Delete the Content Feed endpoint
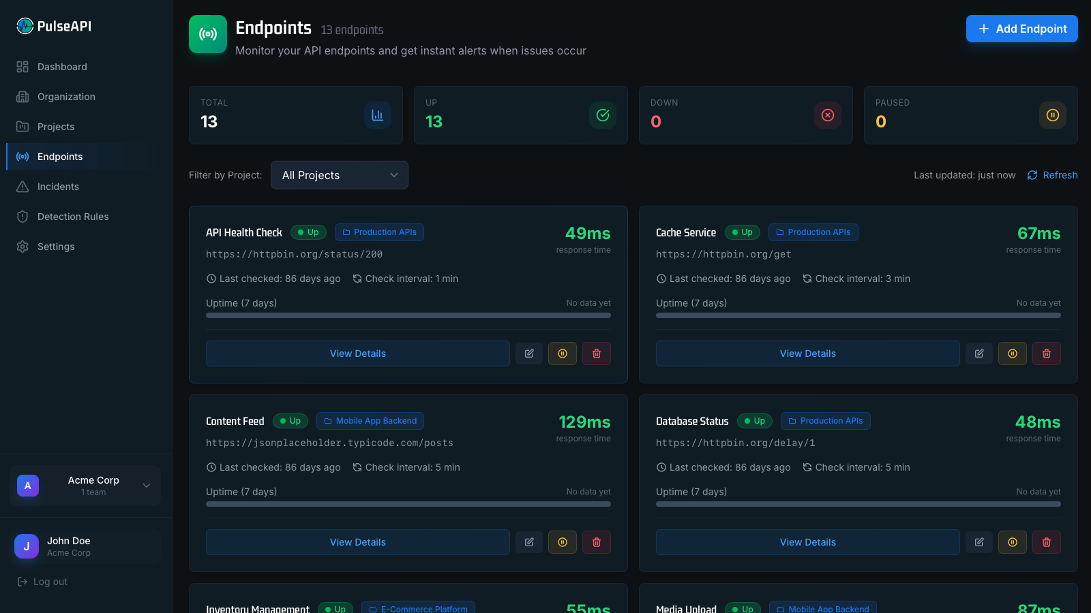 tap(597, 542)
